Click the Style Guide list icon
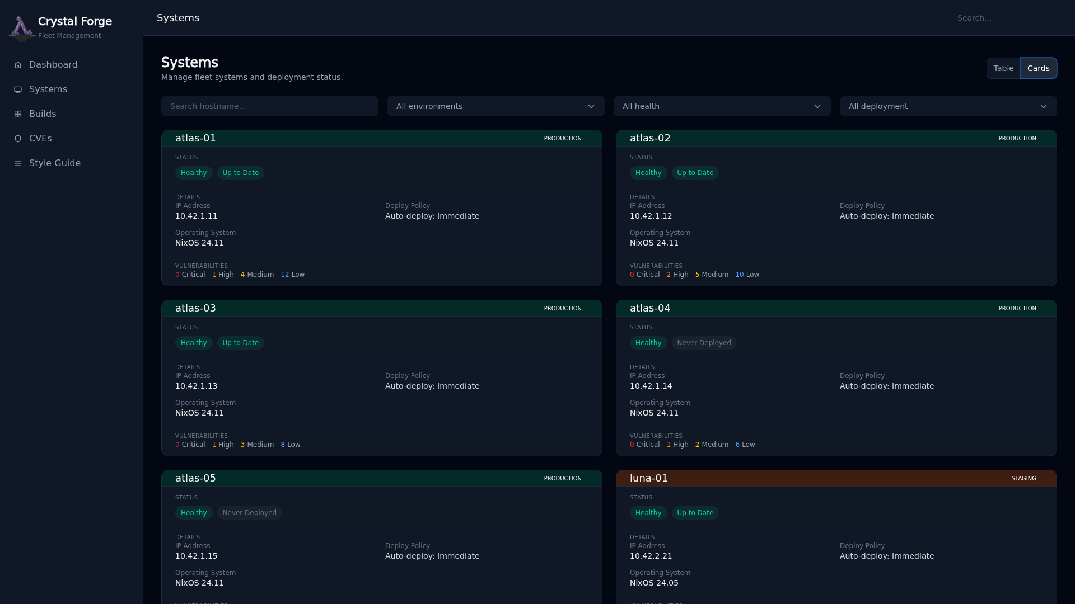This screenshot has width=1075, height=604. [18, 163]
